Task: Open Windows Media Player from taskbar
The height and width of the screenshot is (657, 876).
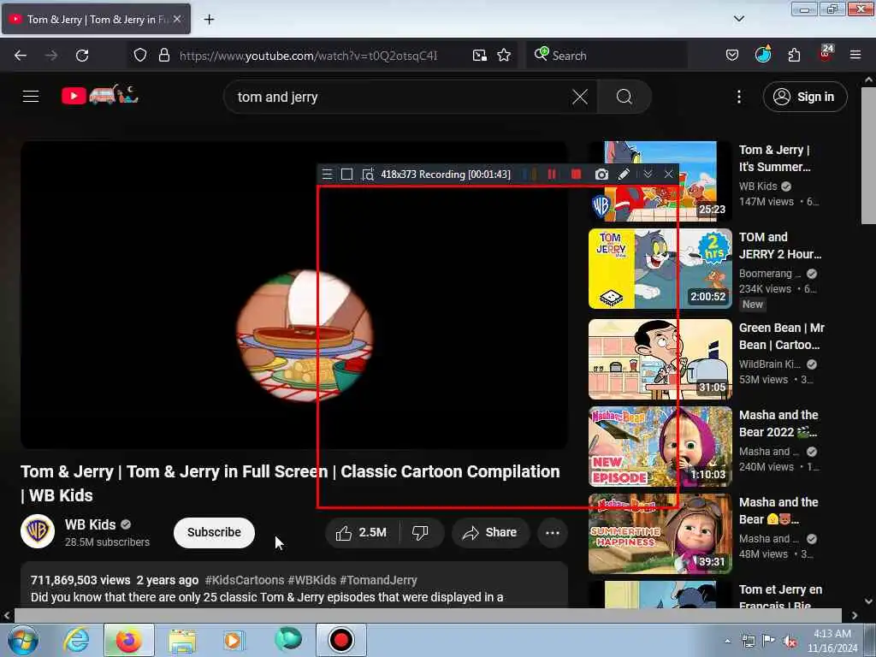Action: pyautogui.click(x=233, y=640)
